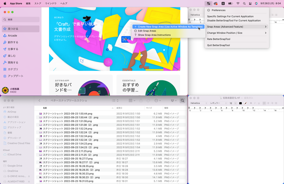Open the ESSENTIALS おすすめの学習 card
The height and width of the screenshot is (184, 284).
148,85
